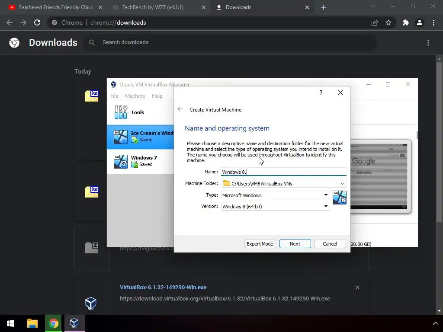Click the Chrome forward navigation arrow
This screenshot has height=332, width=443.
pyautogui.click(x=23, y=22)
